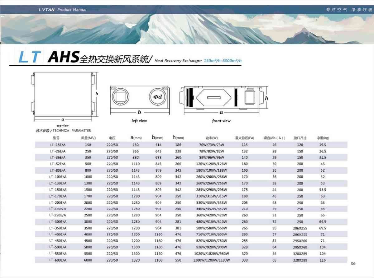Click the 'h(mm)' column header
Image resolution: width=374 pixels, height=278 pixels.
tap(178, 137)
